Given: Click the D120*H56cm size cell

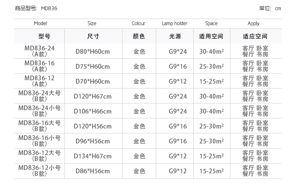Looking at the screenshot, I should tap(93, 126).
